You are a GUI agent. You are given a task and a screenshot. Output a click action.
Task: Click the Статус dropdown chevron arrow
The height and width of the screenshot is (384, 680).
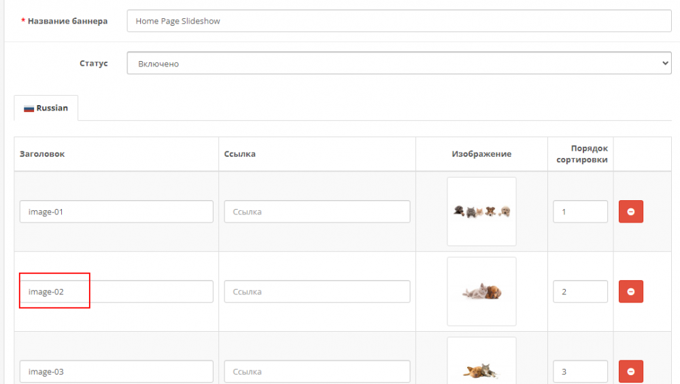pos(665,63)
